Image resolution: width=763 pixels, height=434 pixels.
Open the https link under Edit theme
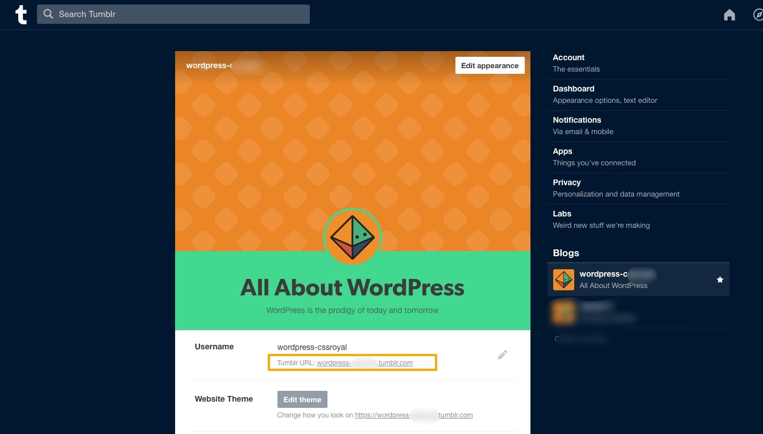tap(414, 415)
